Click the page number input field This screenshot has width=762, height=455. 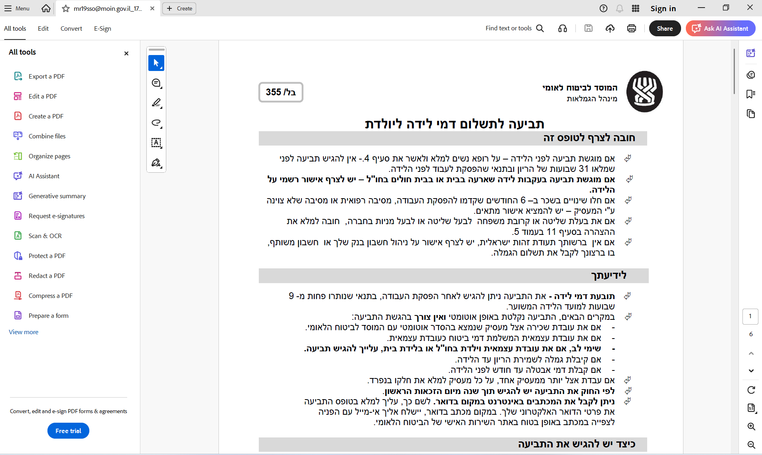coord(750,316)
